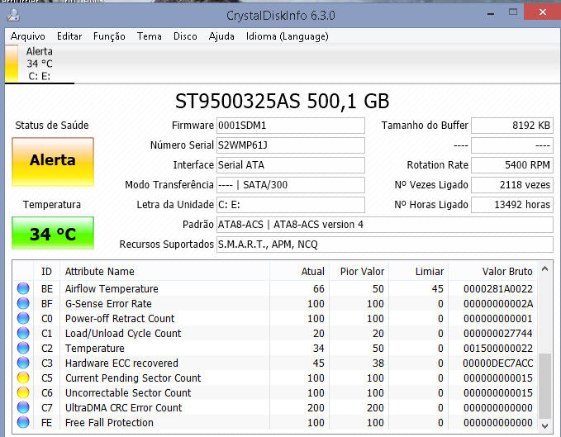Open the Editar menu
The height and width of the screenshot is (437, 561).
pos(69,36)
